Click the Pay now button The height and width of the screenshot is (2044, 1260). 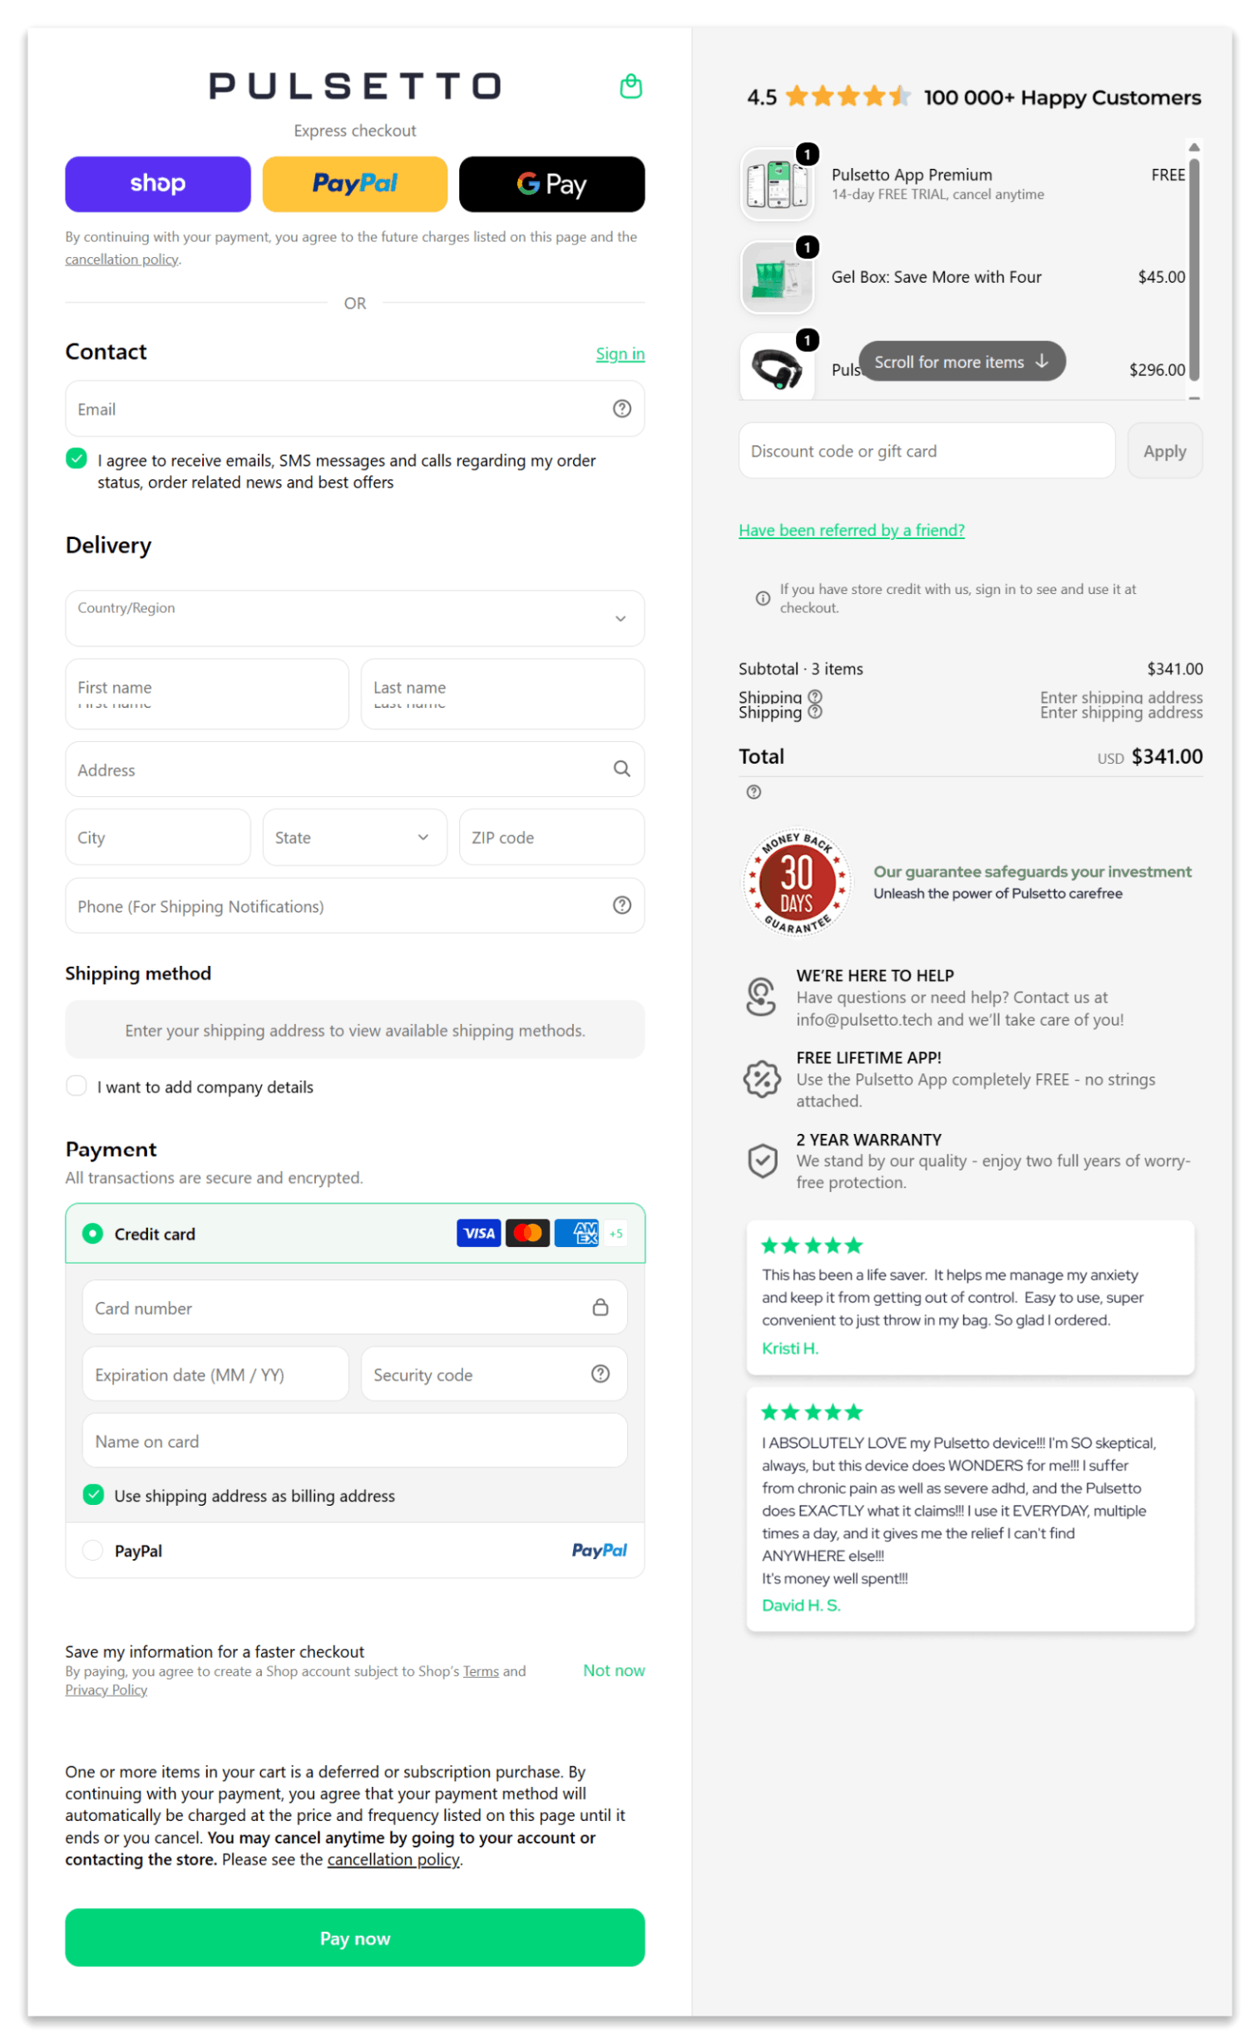(355, 1938)
